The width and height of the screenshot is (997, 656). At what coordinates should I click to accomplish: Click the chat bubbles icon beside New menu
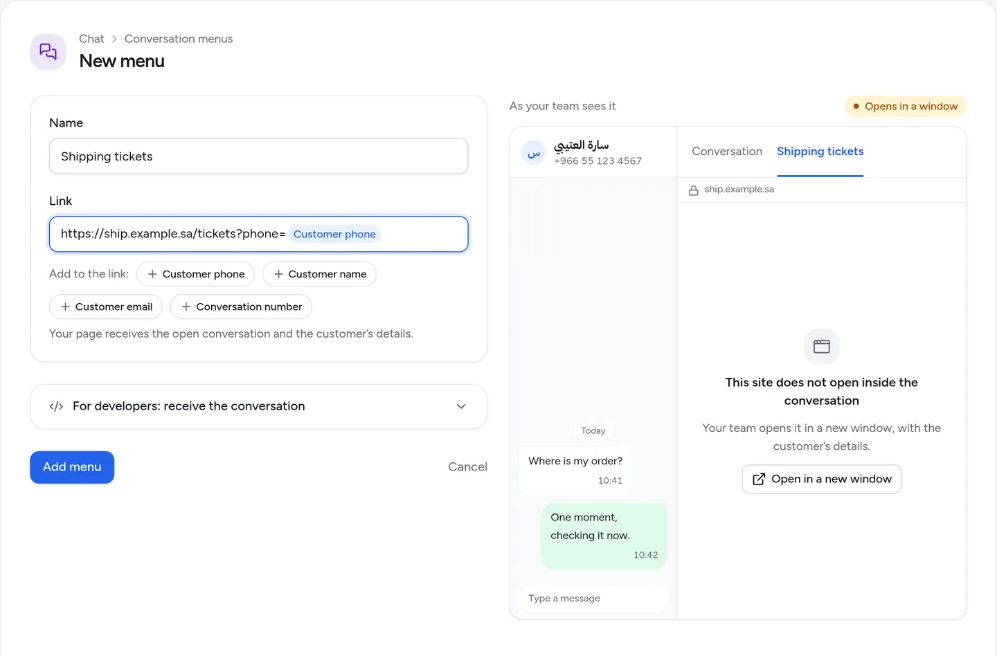[x=48, y=52]
